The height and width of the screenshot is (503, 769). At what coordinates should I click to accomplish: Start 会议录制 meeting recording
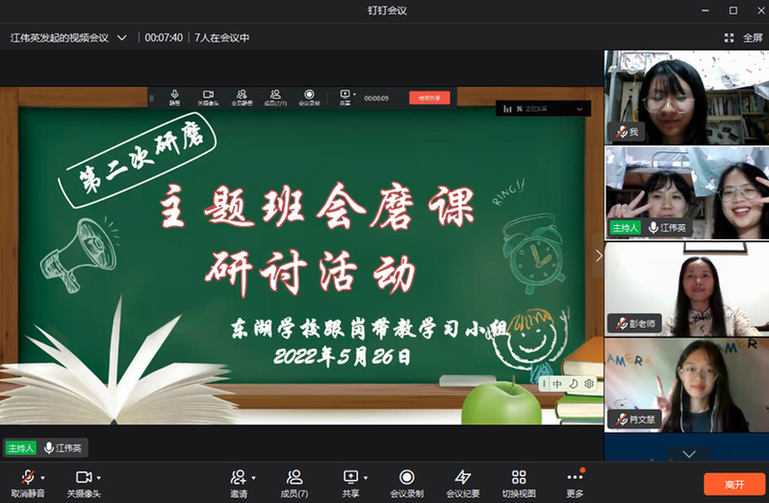click(x=406, y=477)
